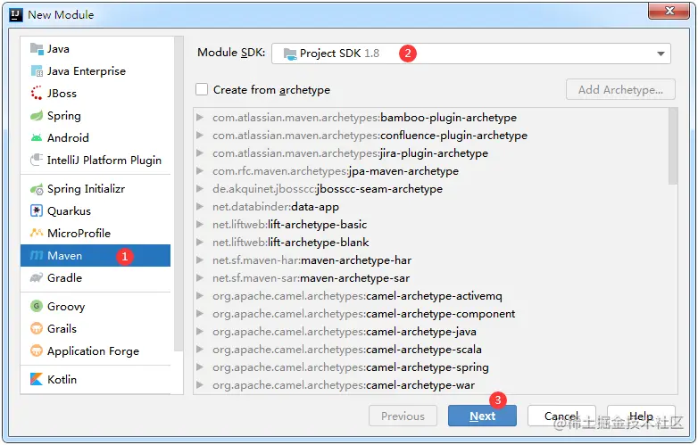Select Android project type
This screenshot has height=445, width=698.
(x=96, y=138)
